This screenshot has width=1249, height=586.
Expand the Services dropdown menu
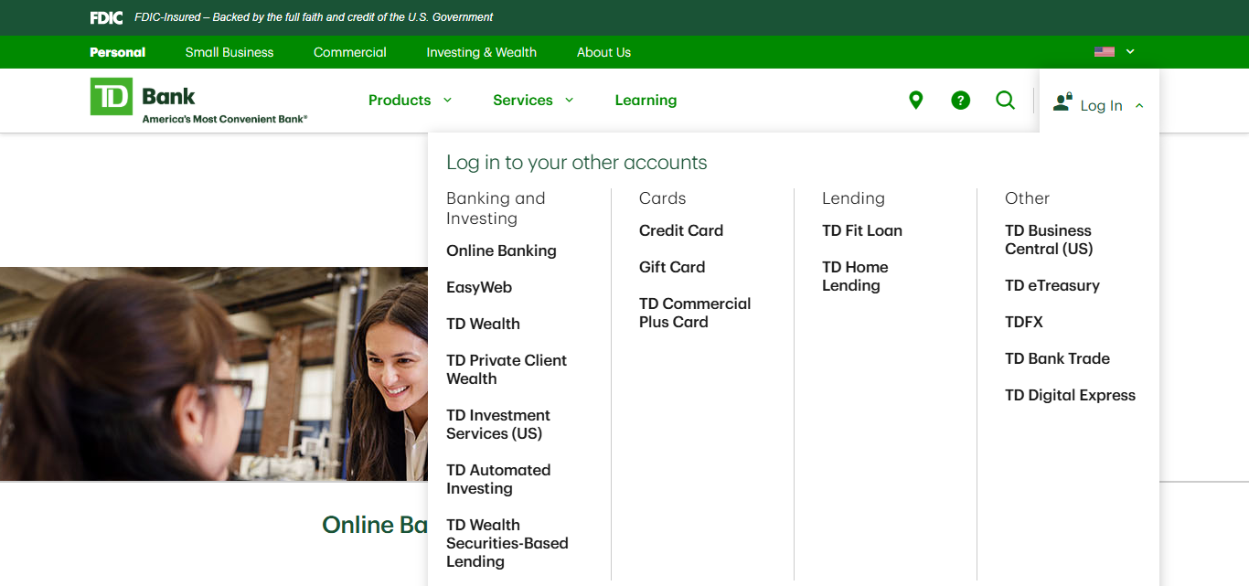point(533,101)
